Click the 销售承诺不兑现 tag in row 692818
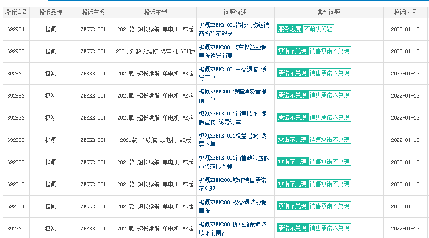The width and height of the screenshot is (429, 238). [x=330, y=184]
